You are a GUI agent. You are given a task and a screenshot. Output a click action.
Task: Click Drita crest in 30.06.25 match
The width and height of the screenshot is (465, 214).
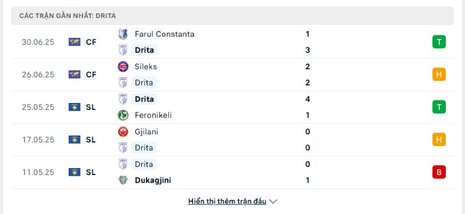tap(123, 50)
